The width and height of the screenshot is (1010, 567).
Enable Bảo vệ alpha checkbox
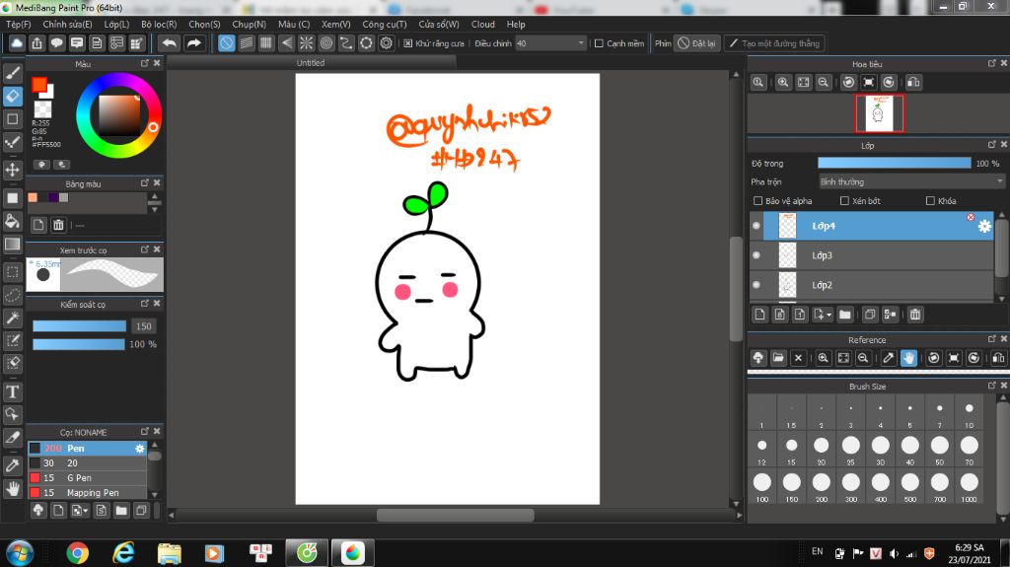(x=757, y=201)
